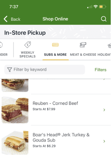
Task: Tap the Boar's Head Jerk Turkey sub image
Action: click(15, 142)
